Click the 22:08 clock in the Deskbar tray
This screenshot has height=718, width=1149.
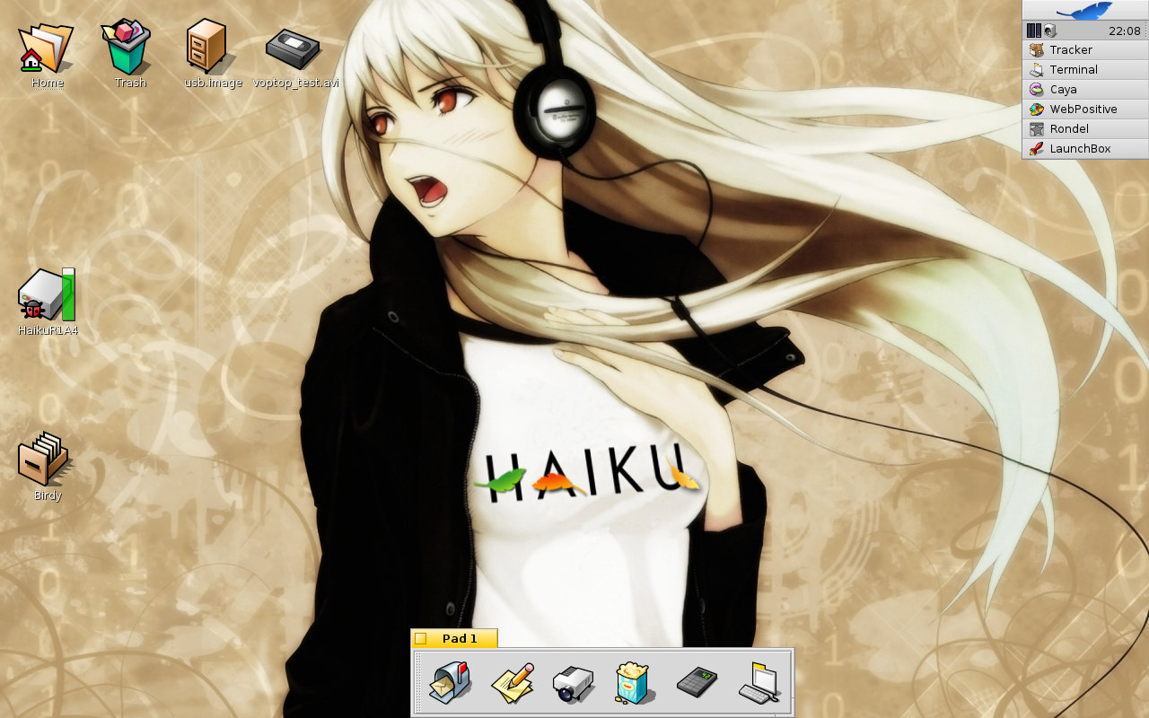[1124, 31]
